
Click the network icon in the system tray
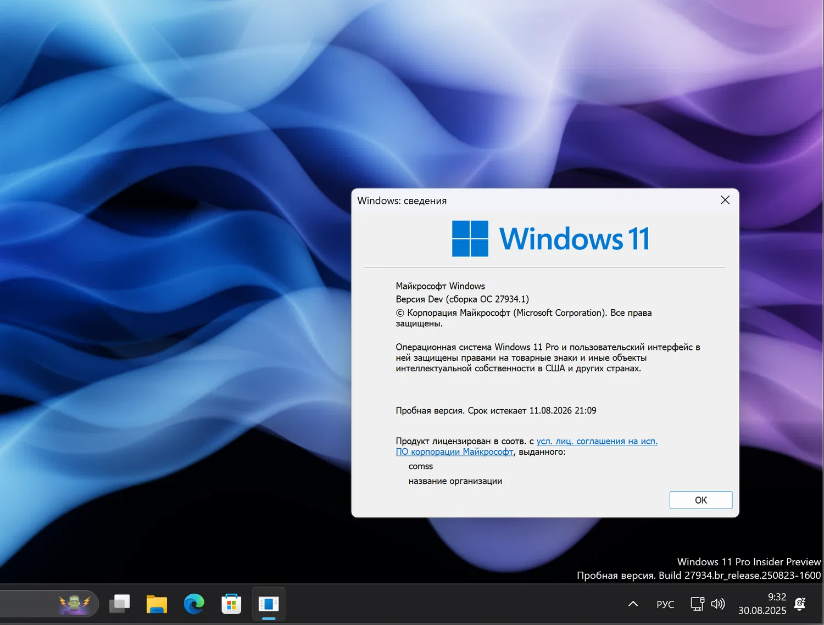click(697, 604)
